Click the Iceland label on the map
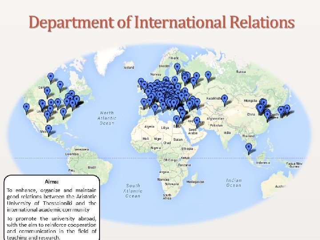This screenshot has width=320, height=240. tap(129, 68)
